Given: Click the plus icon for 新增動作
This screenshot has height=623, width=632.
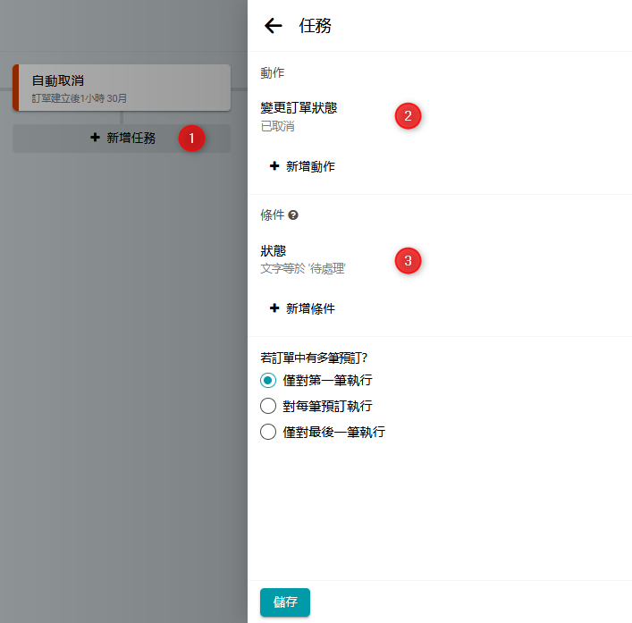Looking at the screenshot, I should (x=274, y=166).
